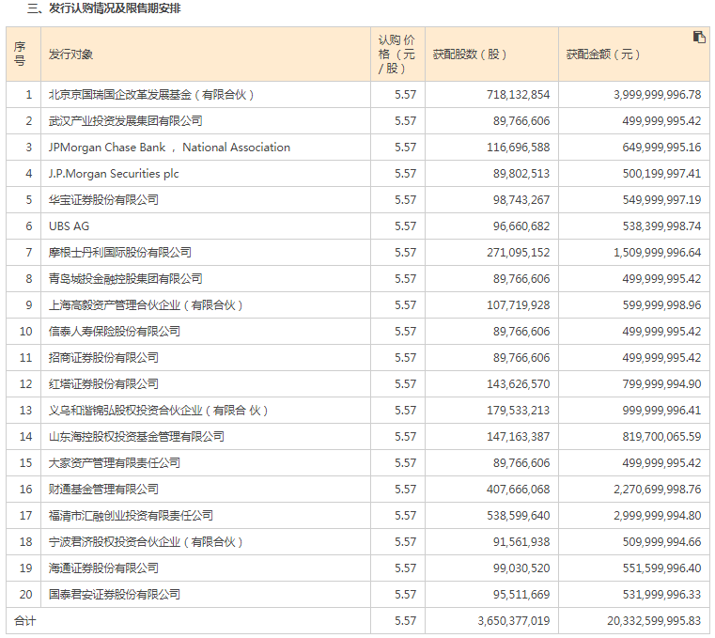Select share count 107,719,928
The image size is (715, 638).
click(518, 305)
